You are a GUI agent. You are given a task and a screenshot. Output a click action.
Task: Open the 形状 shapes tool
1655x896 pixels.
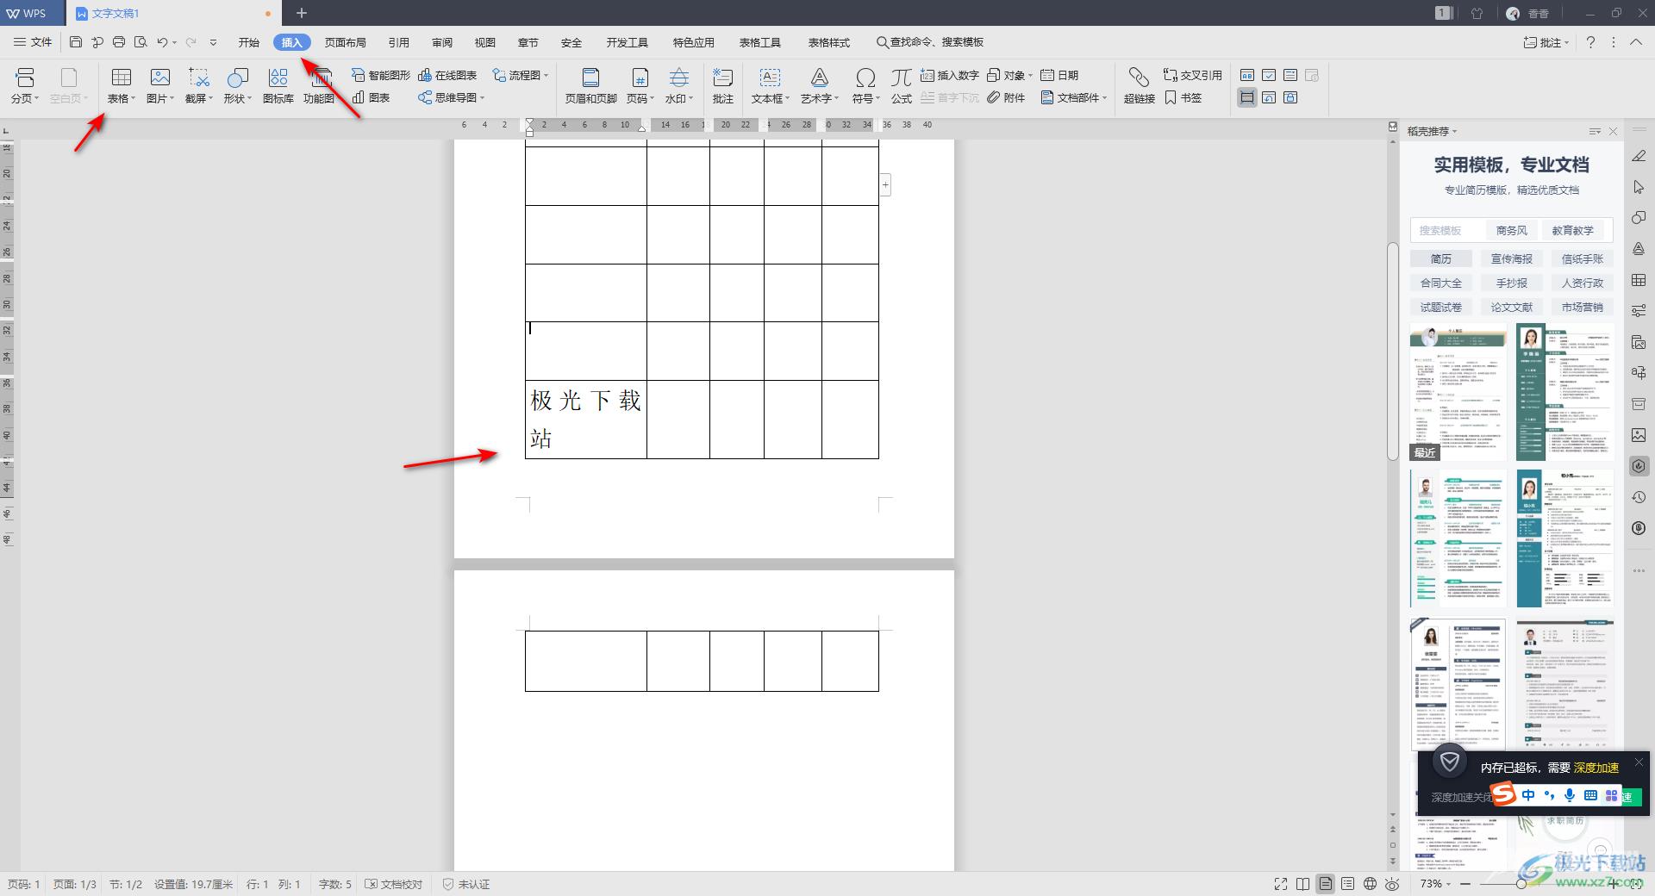pos(237,85)
